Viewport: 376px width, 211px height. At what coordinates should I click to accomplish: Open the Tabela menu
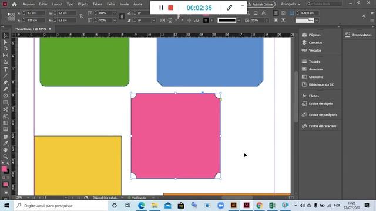point(98,4)
